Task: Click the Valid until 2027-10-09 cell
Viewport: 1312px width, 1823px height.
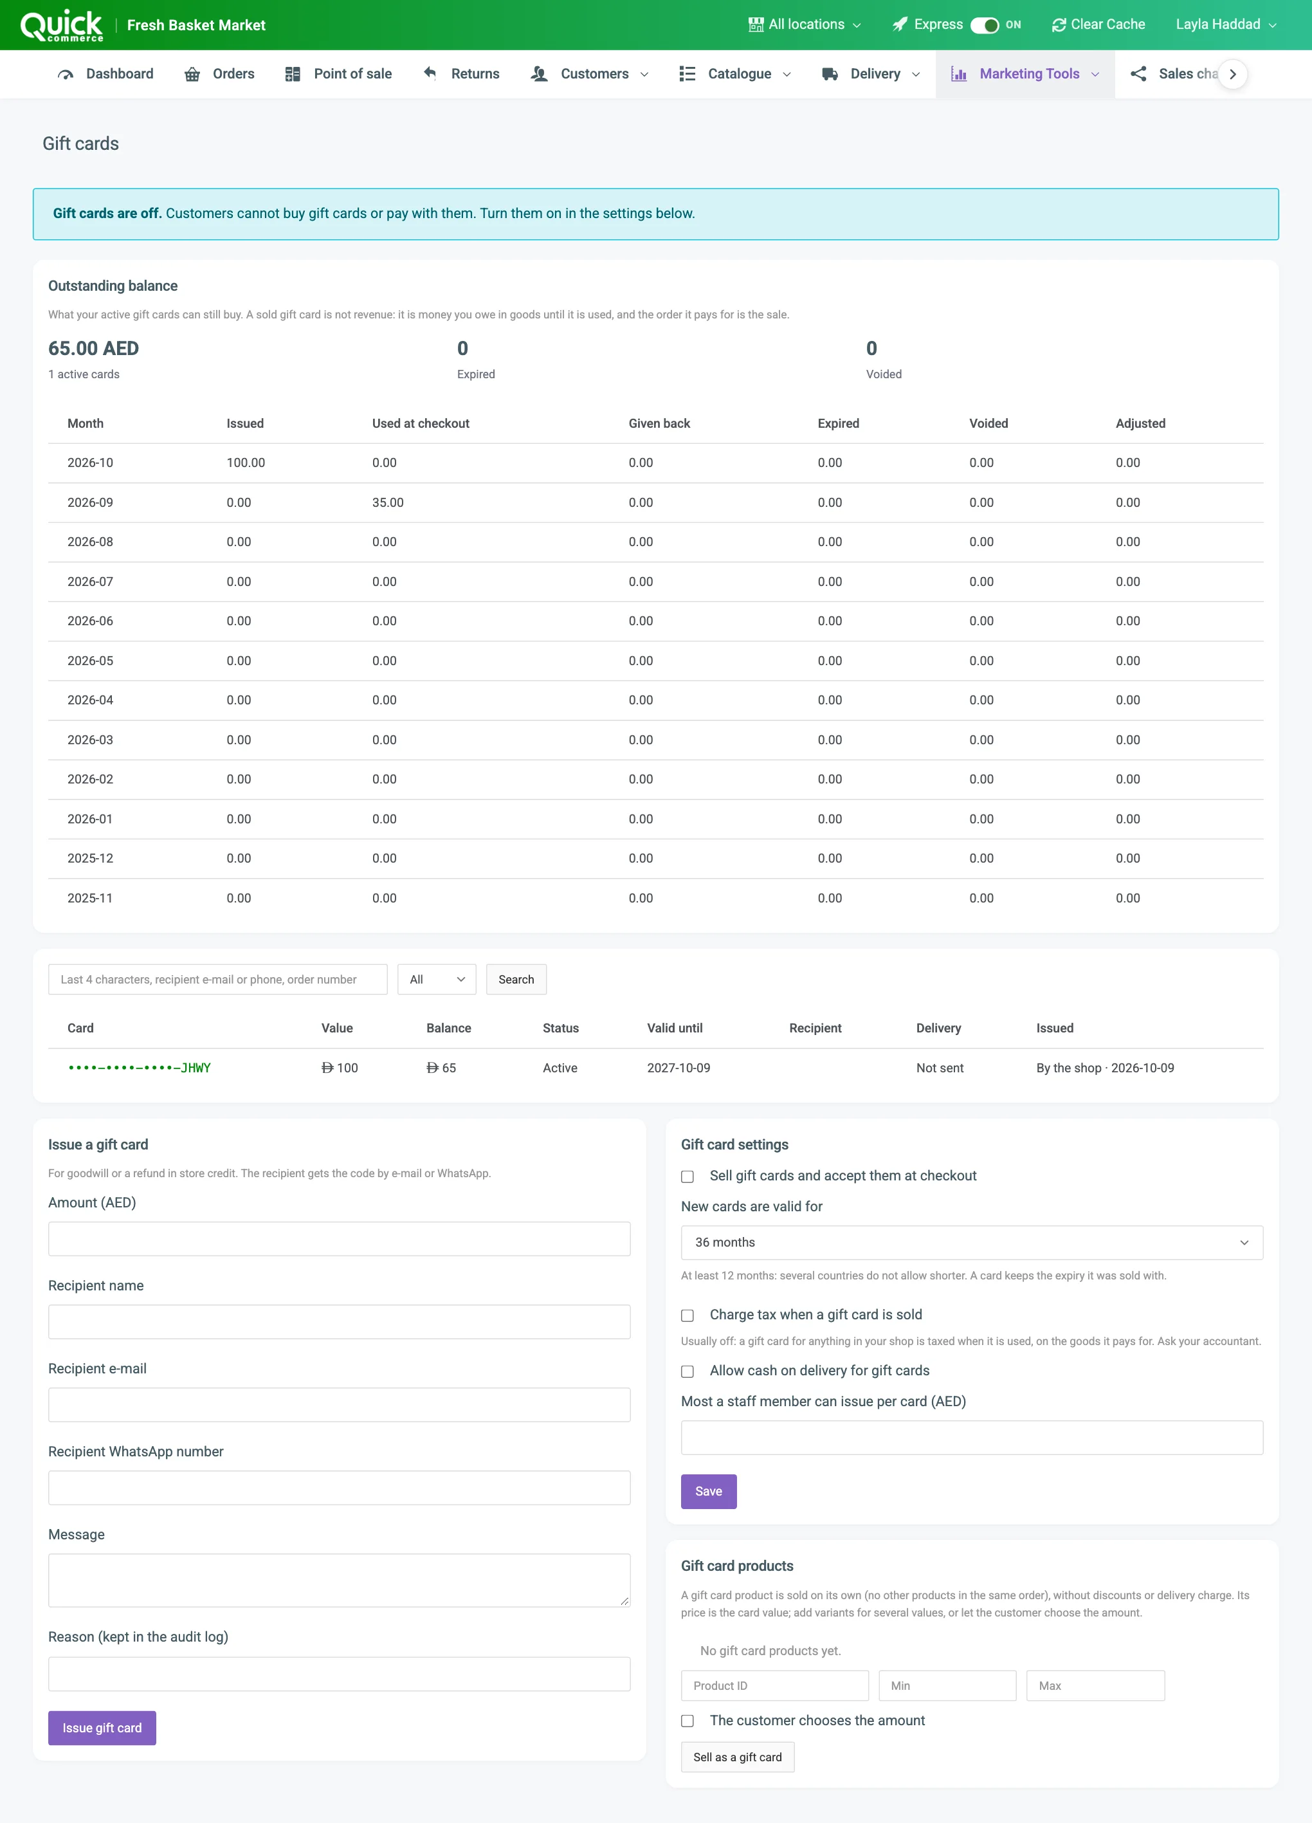Action: coord(679,1068)
